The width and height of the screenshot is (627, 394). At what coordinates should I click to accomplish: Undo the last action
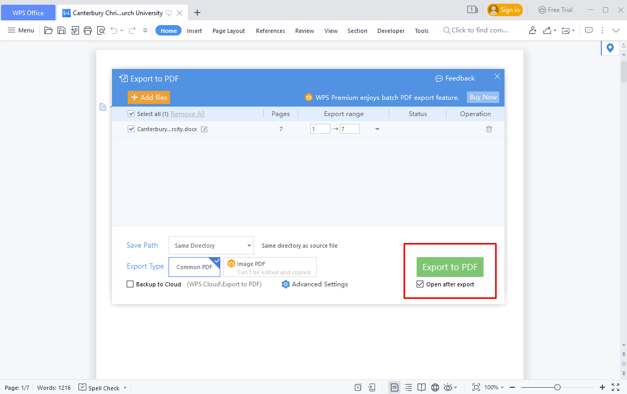pos(114,30)
